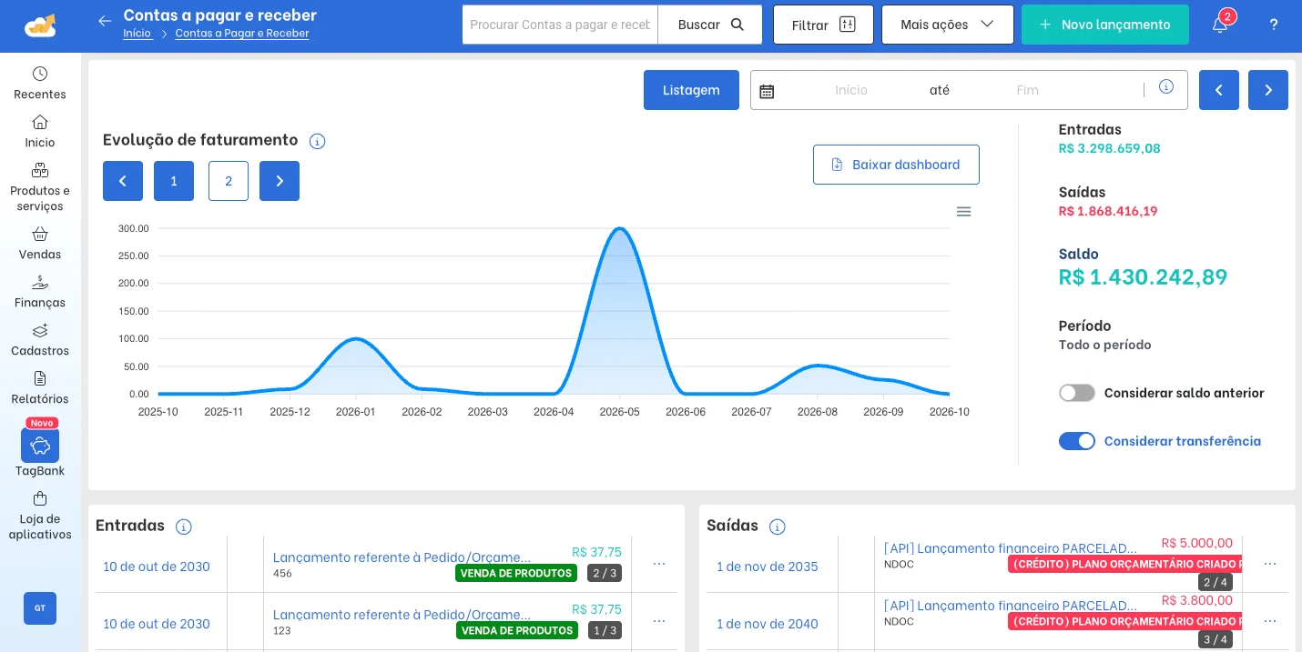
Task: Expand the Mais ações dropdown
Action: (x=947, y=25)
